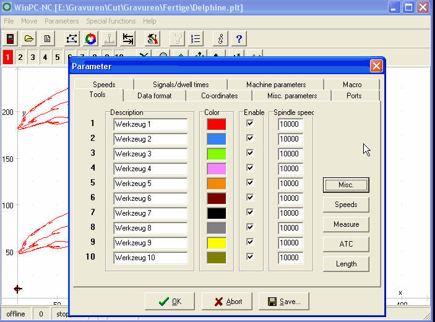Image resolution: width=435 pixels, height=322 pixels.
Task: Click the color wheel toolbar icon
Action: pos(90,39)
